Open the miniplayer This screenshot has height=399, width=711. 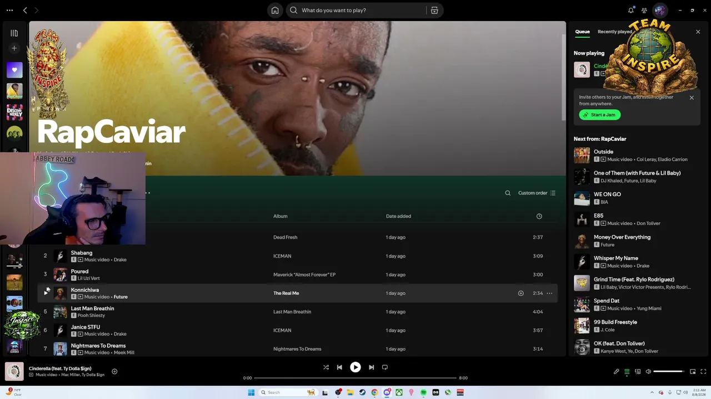(x=693, y=371)
